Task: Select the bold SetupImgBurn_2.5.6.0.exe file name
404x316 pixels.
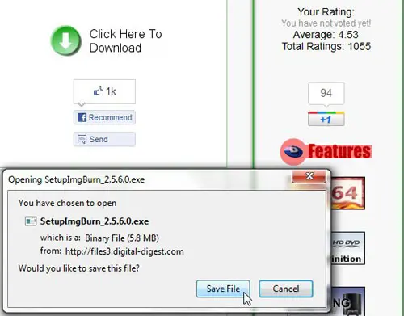Action: [95, 221]
